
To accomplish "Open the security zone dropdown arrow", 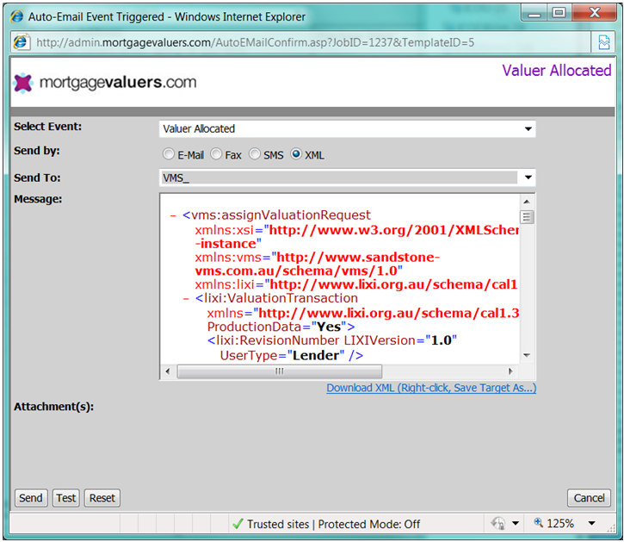I will (x=516, y=523).
